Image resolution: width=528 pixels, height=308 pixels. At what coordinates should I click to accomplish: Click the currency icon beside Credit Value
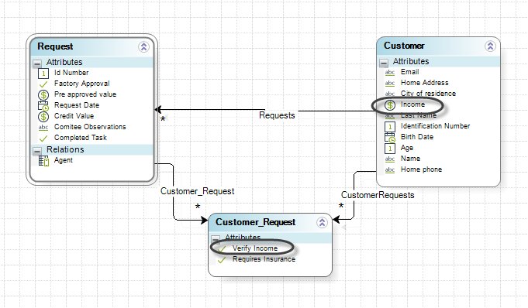[x=43, y=117]
